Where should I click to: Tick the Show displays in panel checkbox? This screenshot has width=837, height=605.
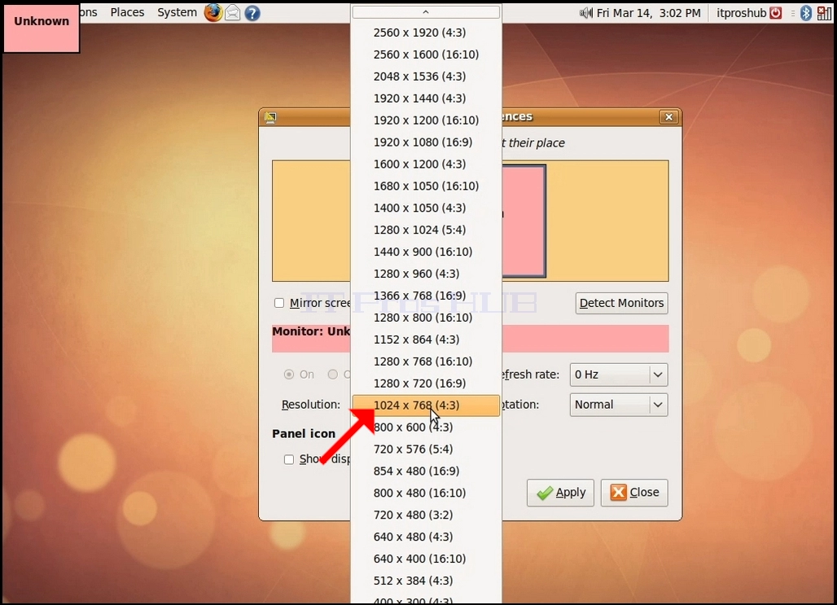pos(289,460)
